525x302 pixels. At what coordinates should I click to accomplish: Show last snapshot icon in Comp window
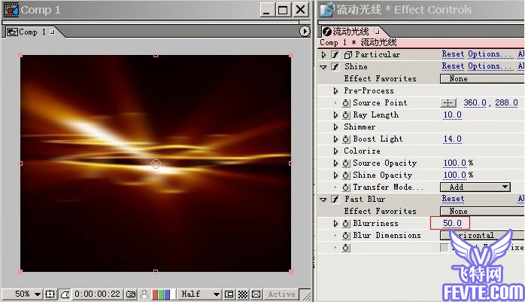click(144, 294)
